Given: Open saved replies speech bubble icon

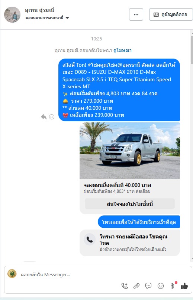Looking at the screenshot, I should 148,286.
